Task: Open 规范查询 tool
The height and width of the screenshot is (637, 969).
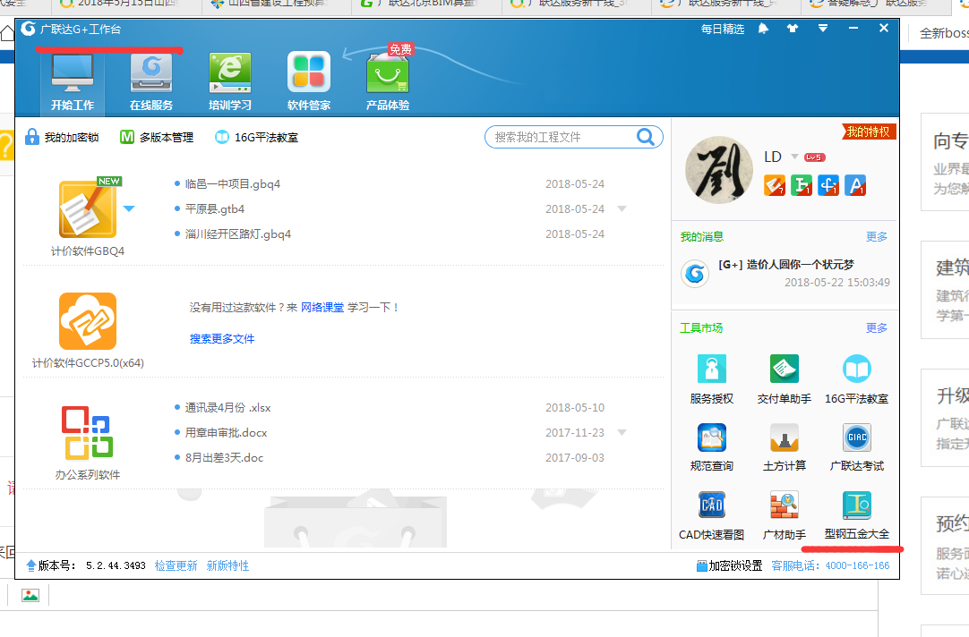Action: [712, 447]
